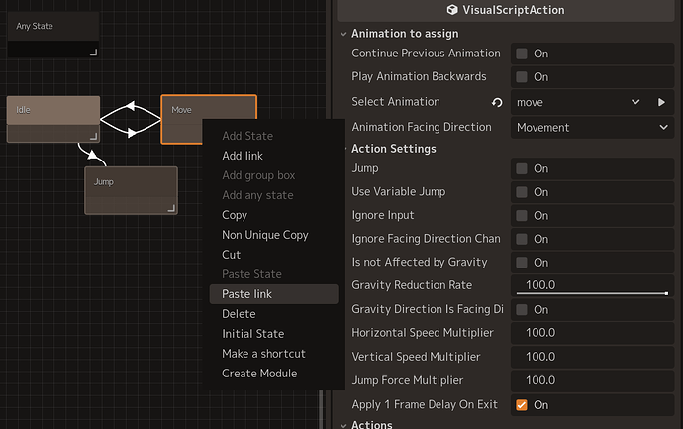Select the Move state node

(209, 106)
